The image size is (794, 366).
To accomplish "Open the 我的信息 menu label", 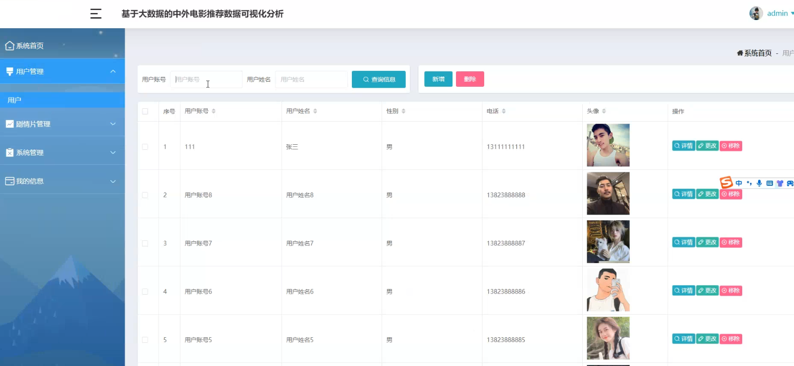I will (30, 181).
